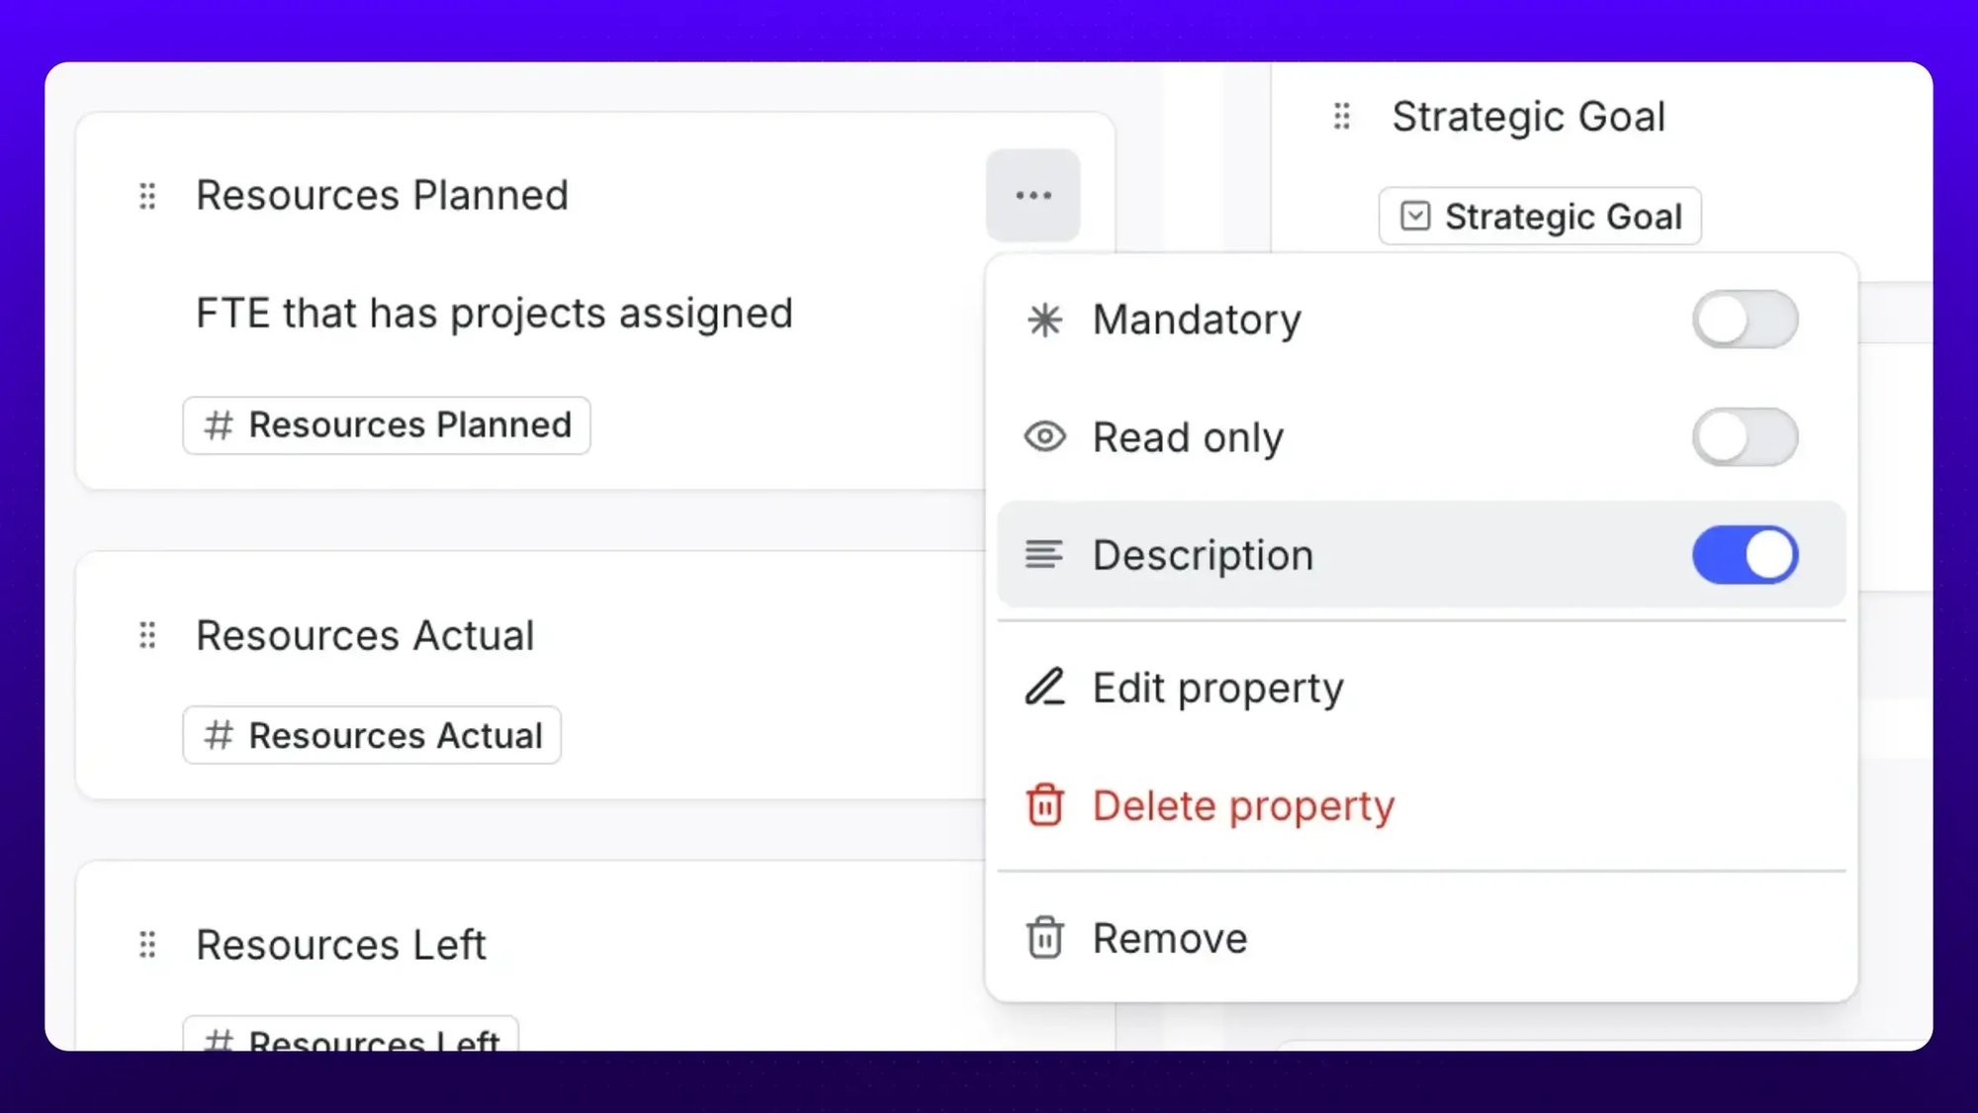
Task: Click the Delete property option
Action: click(1242, 805)
